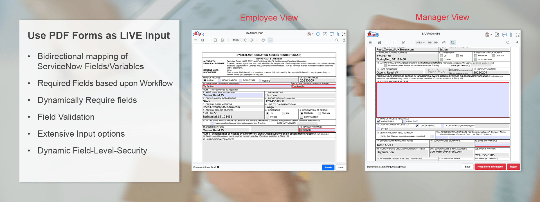
Task: Click download arrow icon in Manager View
Action: 517,43
